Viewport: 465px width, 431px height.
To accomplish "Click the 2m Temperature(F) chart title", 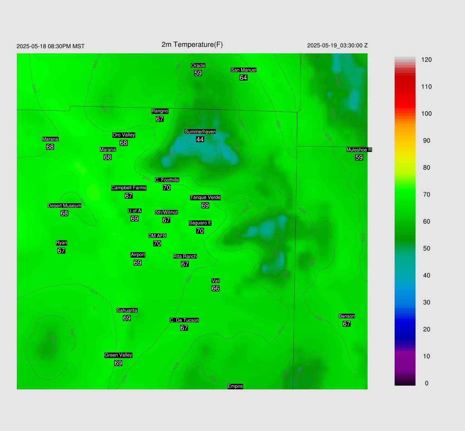I will [192, 44].
